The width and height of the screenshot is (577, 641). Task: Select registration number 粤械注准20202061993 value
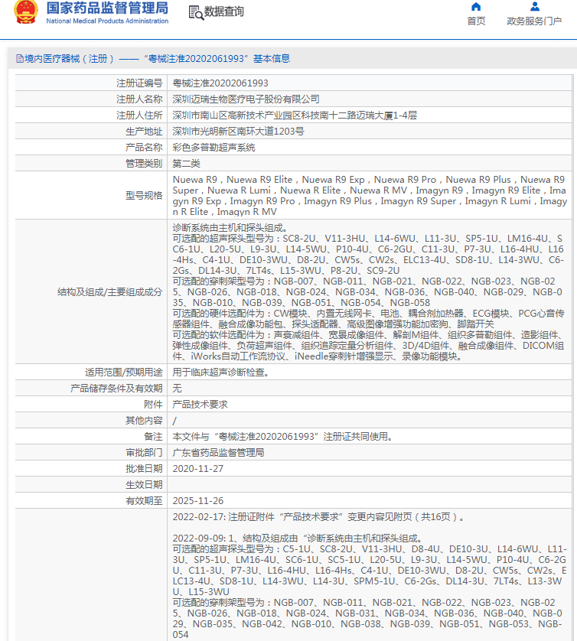click(220, 83)
